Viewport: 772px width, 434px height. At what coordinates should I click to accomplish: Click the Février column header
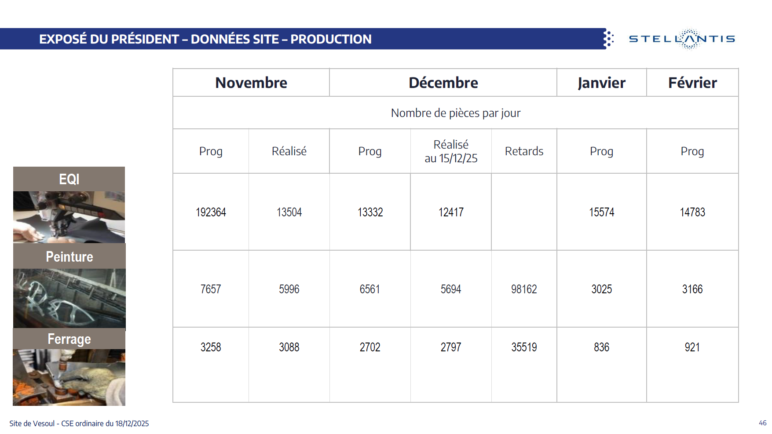coord(692,83)
